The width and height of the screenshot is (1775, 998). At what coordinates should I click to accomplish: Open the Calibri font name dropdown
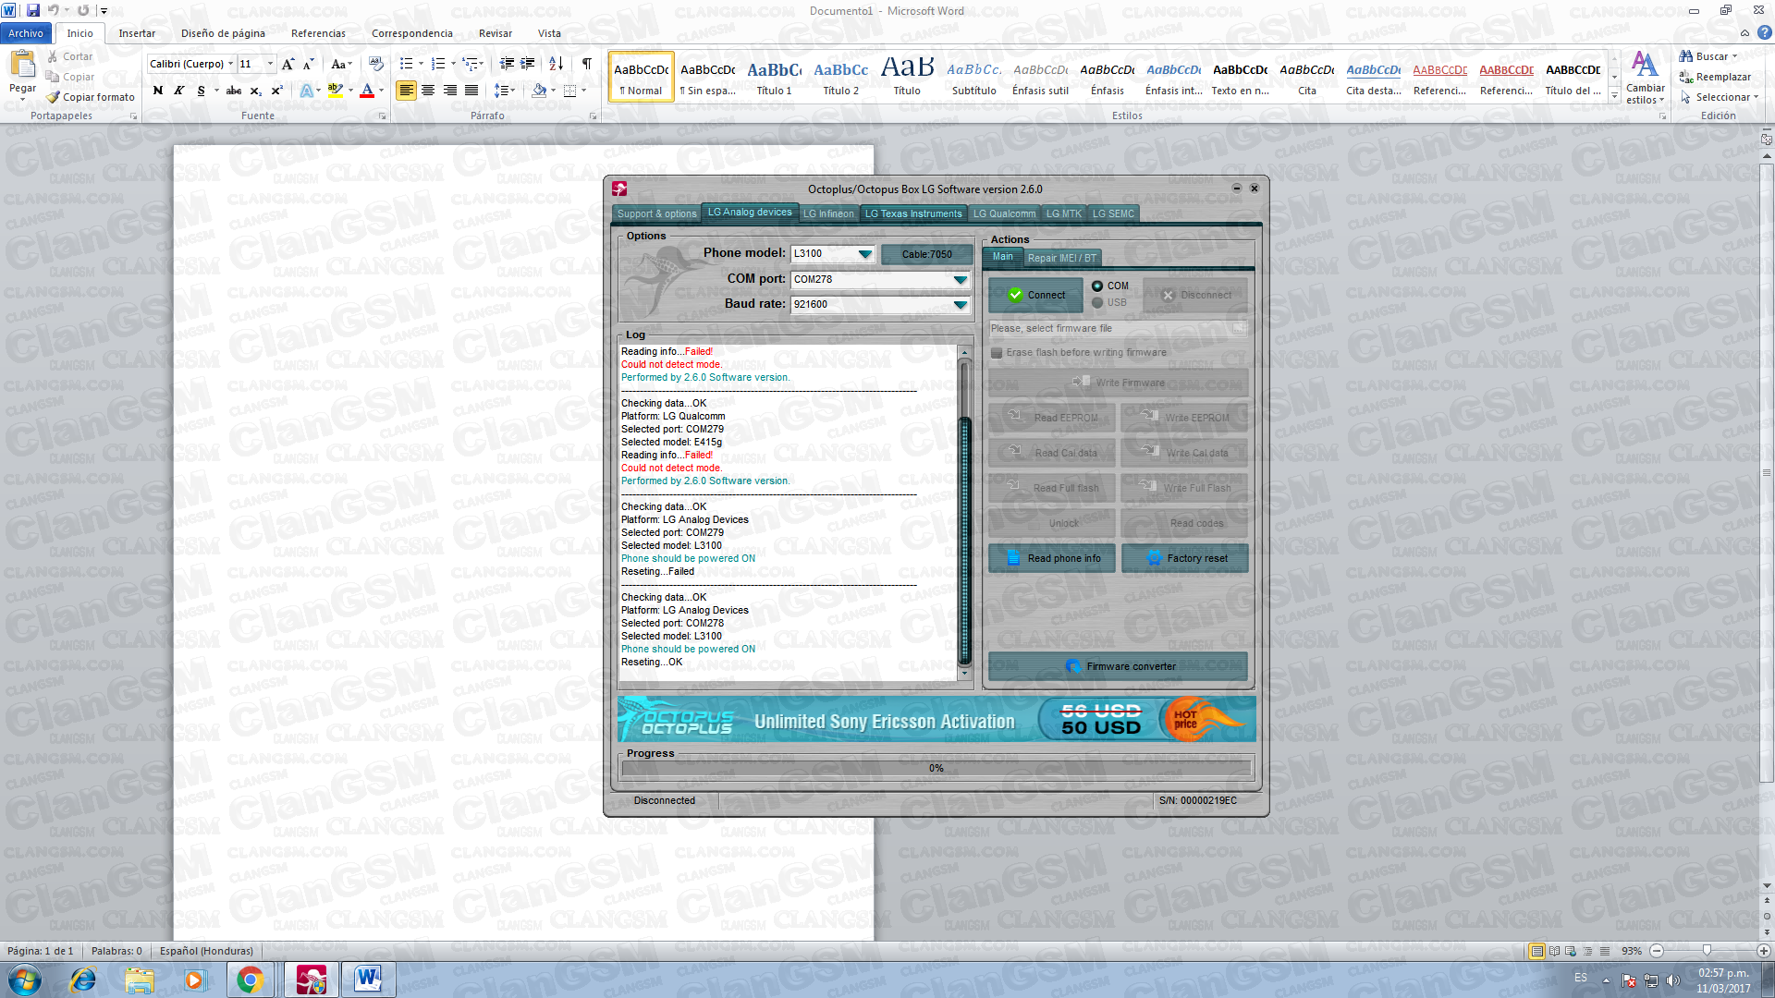[x=230, y=64]
